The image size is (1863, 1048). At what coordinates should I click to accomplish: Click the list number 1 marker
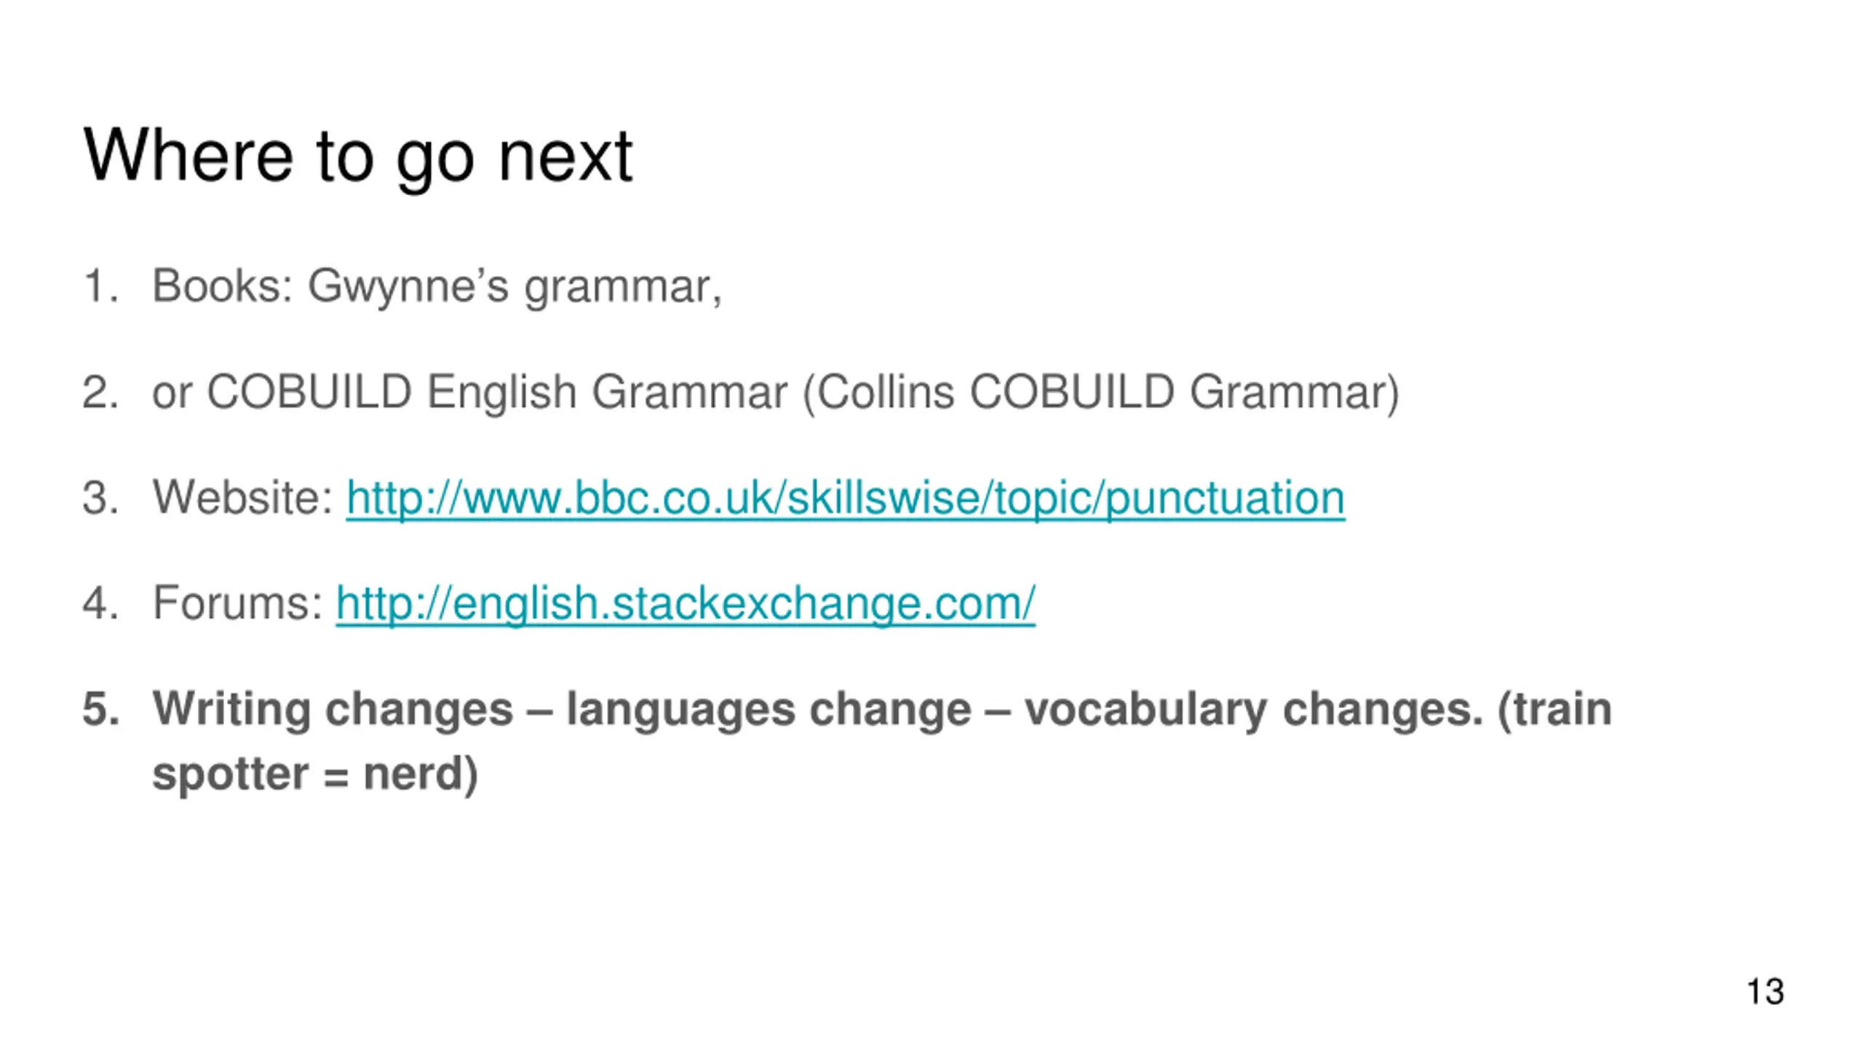pos(100,286)
